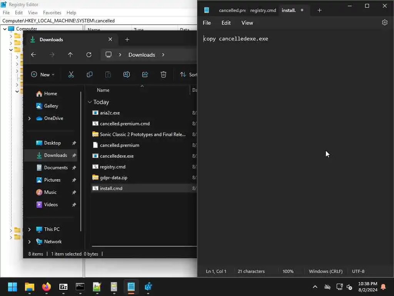Add a new tab in File Explorer
This screenshot has height=296, width=394.
[127, 40]
